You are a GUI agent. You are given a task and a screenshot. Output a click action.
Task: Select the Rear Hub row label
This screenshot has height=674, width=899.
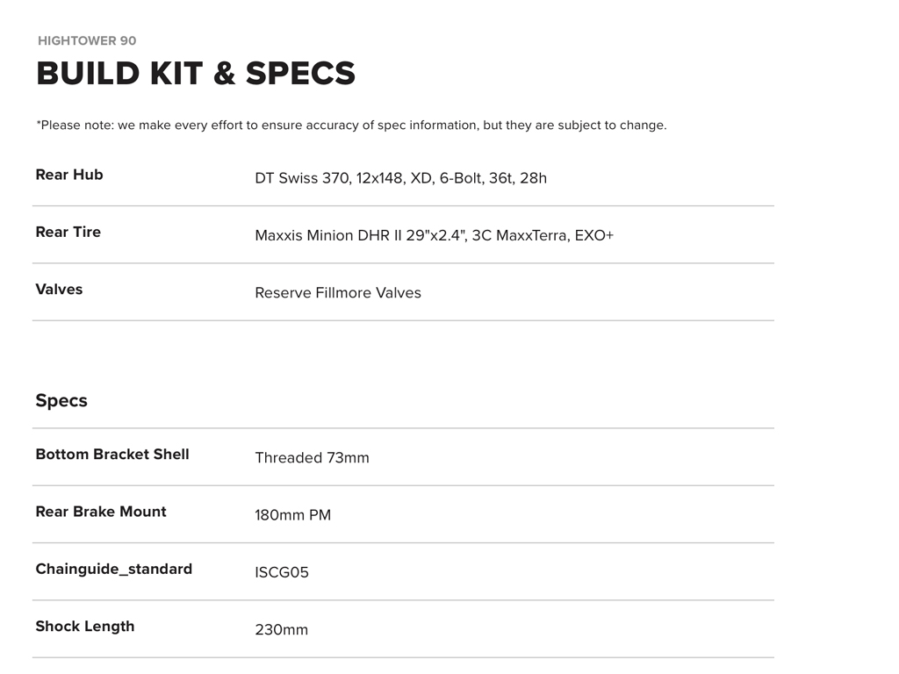tap(69, 175)
